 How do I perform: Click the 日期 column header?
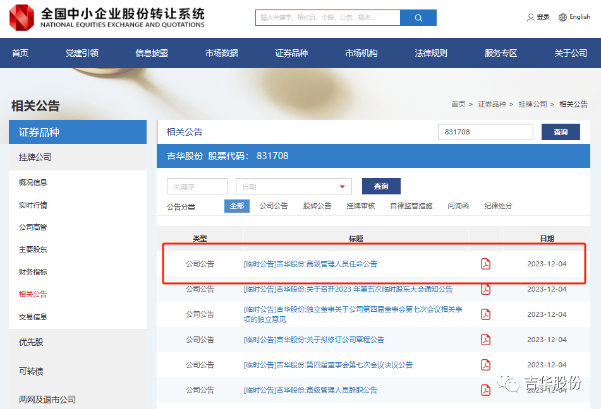[547, 239]
